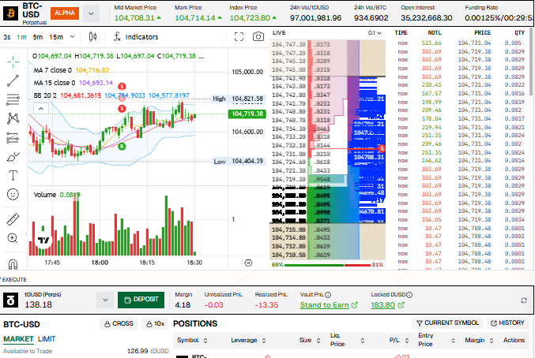The height and width of the screenshot is (358, 535).
Task: Click the trades list vertical scrollbar
Action: click(x=531, y=62)
